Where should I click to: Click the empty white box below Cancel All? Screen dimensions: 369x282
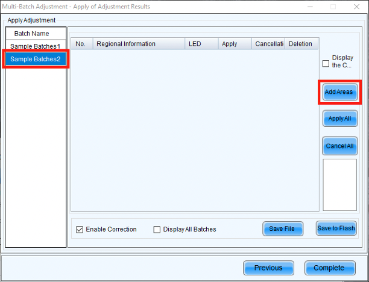(339, 185)
